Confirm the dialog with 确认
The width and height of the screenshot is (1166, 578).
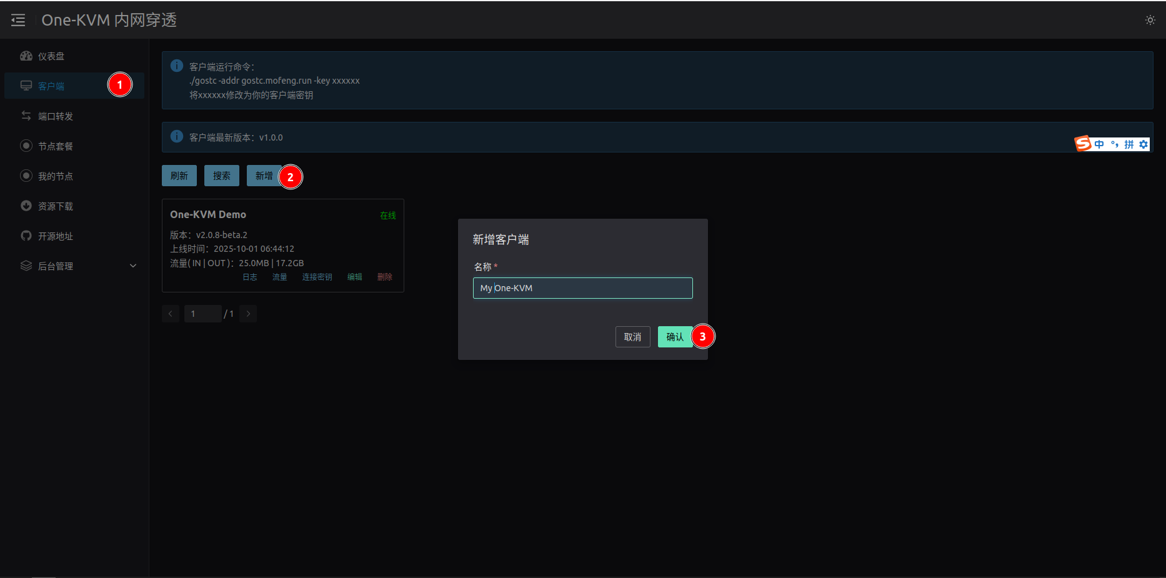coord(675,337)
